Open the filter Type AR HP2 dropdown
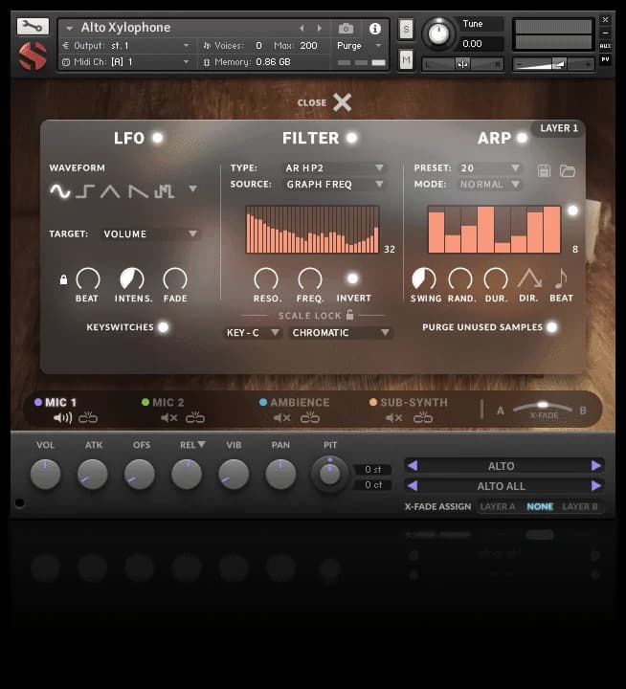Screen dimensions: 626x689 (334, 167)
